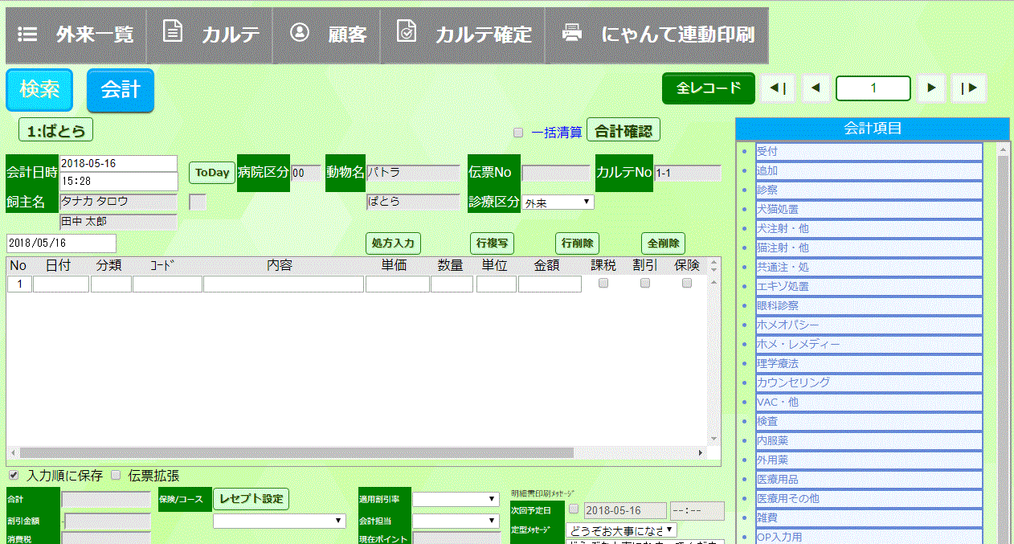1014x544 pixels.
Task: Click the 処方入力 button
Action: click(x=393, y=243)
